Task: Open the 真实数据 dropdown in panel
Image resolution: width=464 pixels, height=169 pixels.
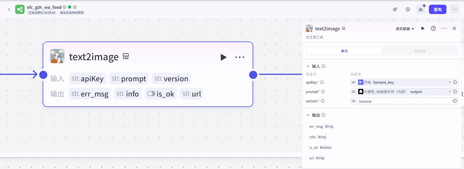Action: (x=405, y=29)
